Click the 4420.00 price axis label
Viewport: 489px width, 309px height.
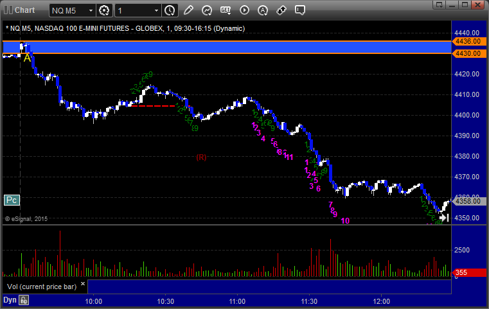[x=467, y=75]
